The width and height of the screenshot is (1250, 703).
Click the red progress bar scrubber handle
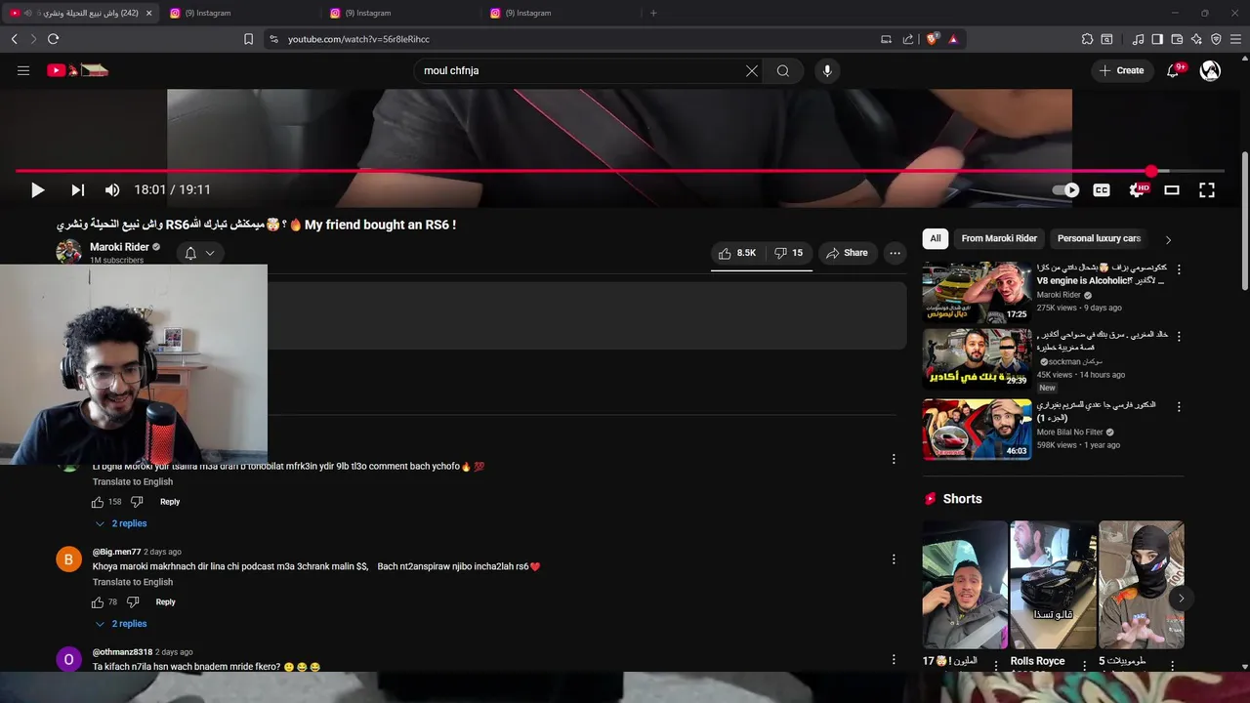1152,171
